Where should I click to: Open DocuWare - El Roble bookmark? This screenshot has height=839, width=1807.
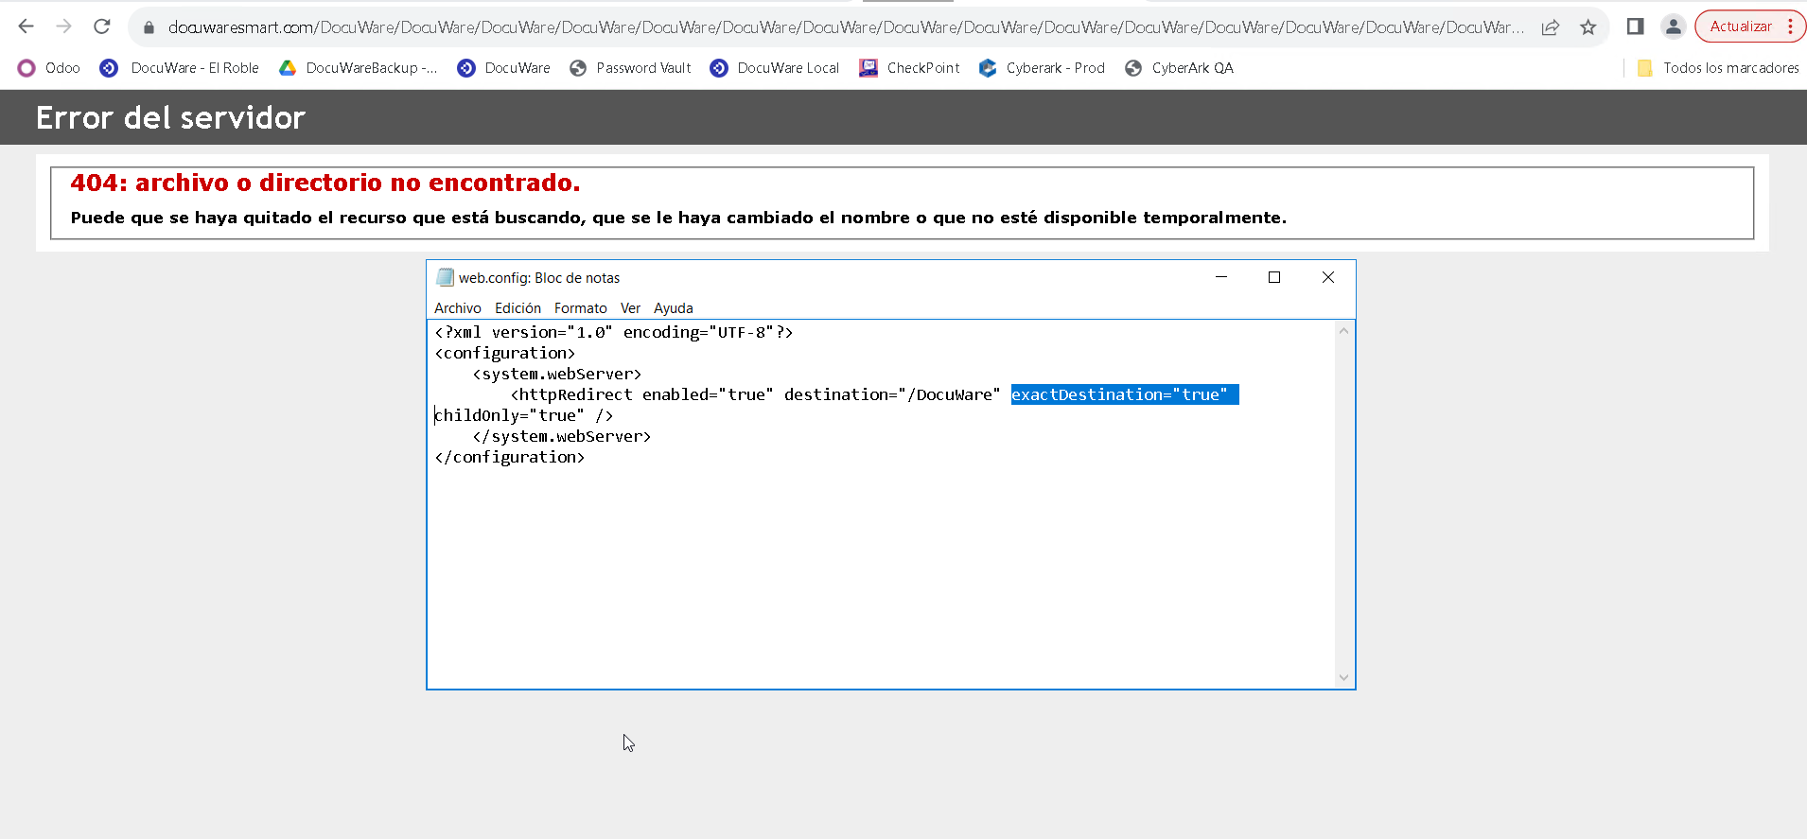coord(180,68)
